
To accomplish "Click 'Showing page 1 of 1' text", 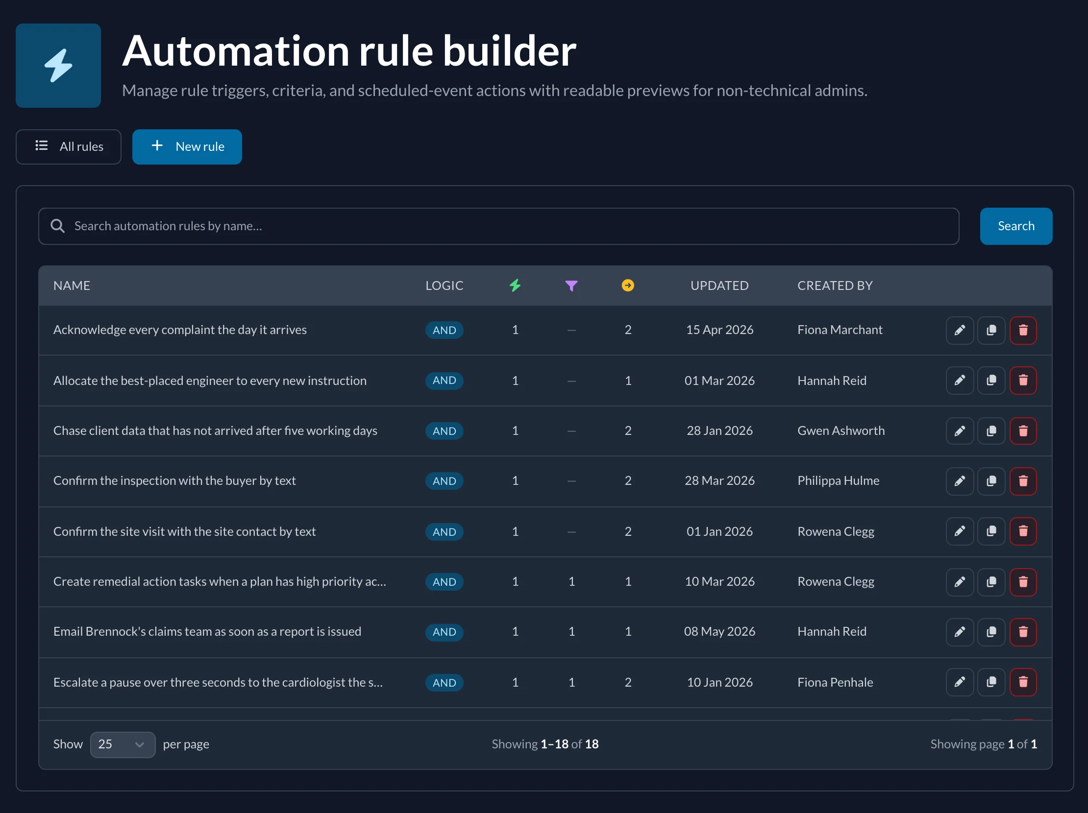I will point(983,744).
